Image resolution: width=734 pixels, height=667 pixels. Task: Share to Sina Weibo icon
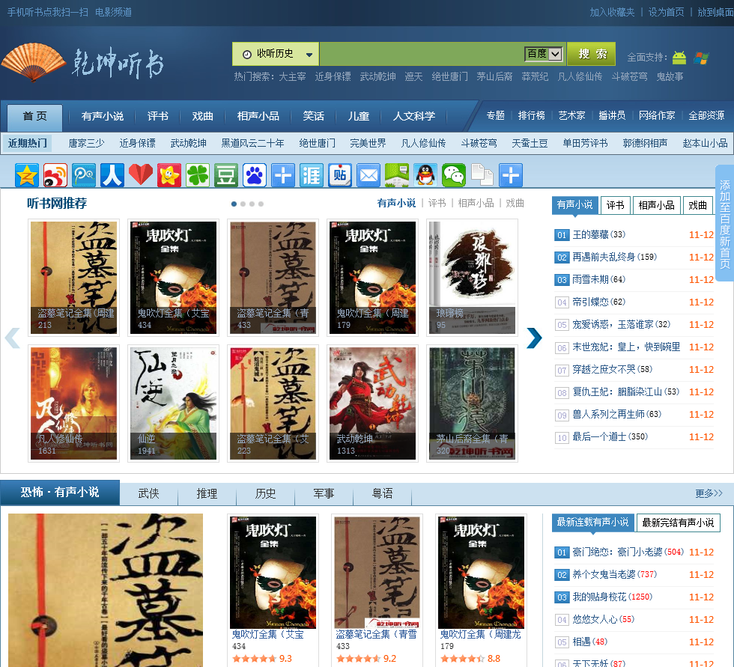coord(55,175)
